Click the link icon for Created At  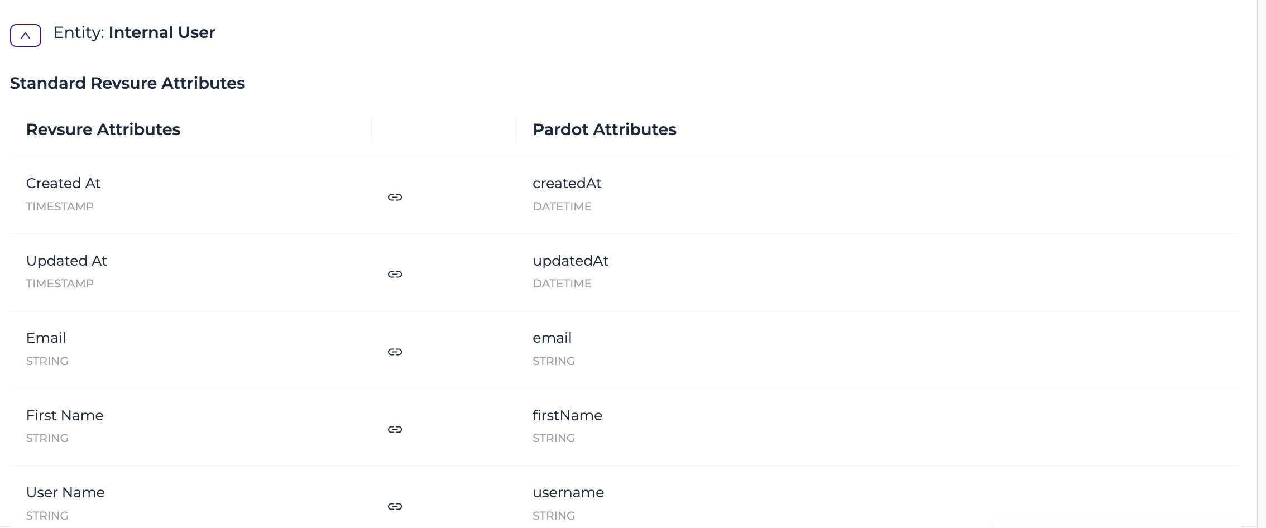395,197
